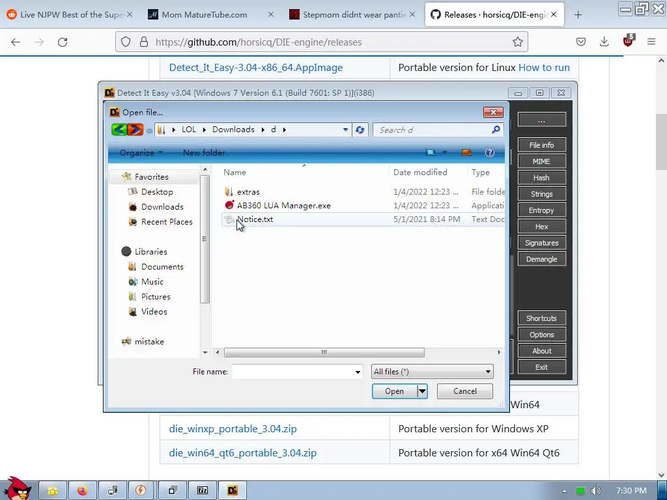Open view options dropdown arrow
Screen dimensions: 667x500
pos(444,152)
